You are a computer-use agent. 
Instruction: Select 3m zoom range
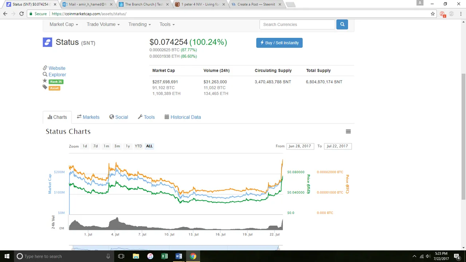[x=117, y=146]
